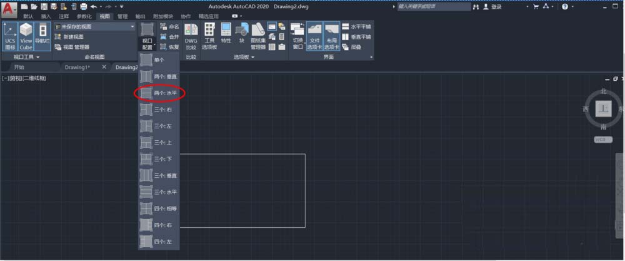The width and height of the screenshot is (625, 261).
Task: Click the 块 blocks palette icon
Action: pos(241,36)
